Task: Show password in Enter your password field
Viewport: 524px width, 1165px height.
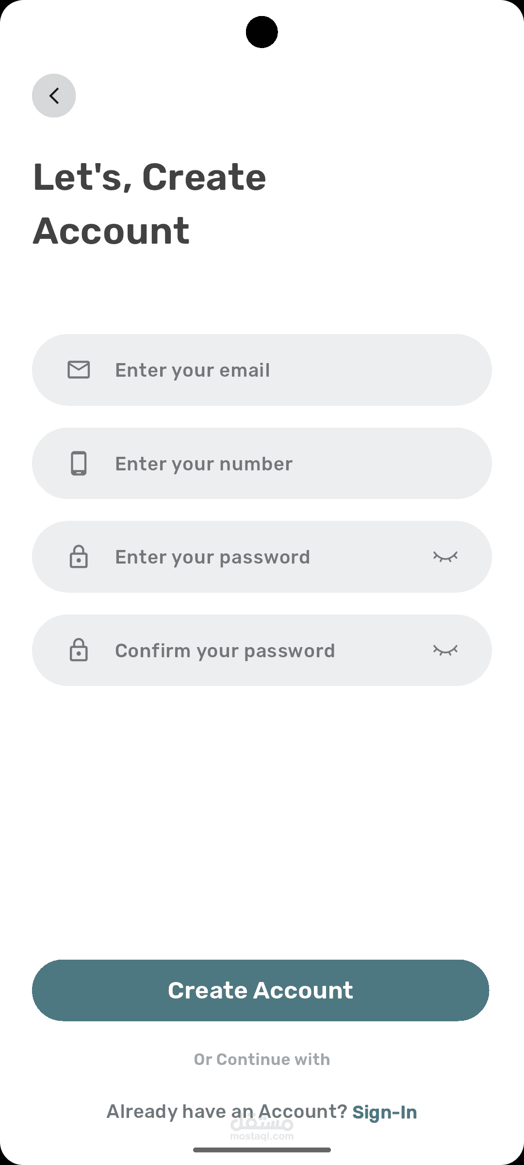Action: [445, 557]
